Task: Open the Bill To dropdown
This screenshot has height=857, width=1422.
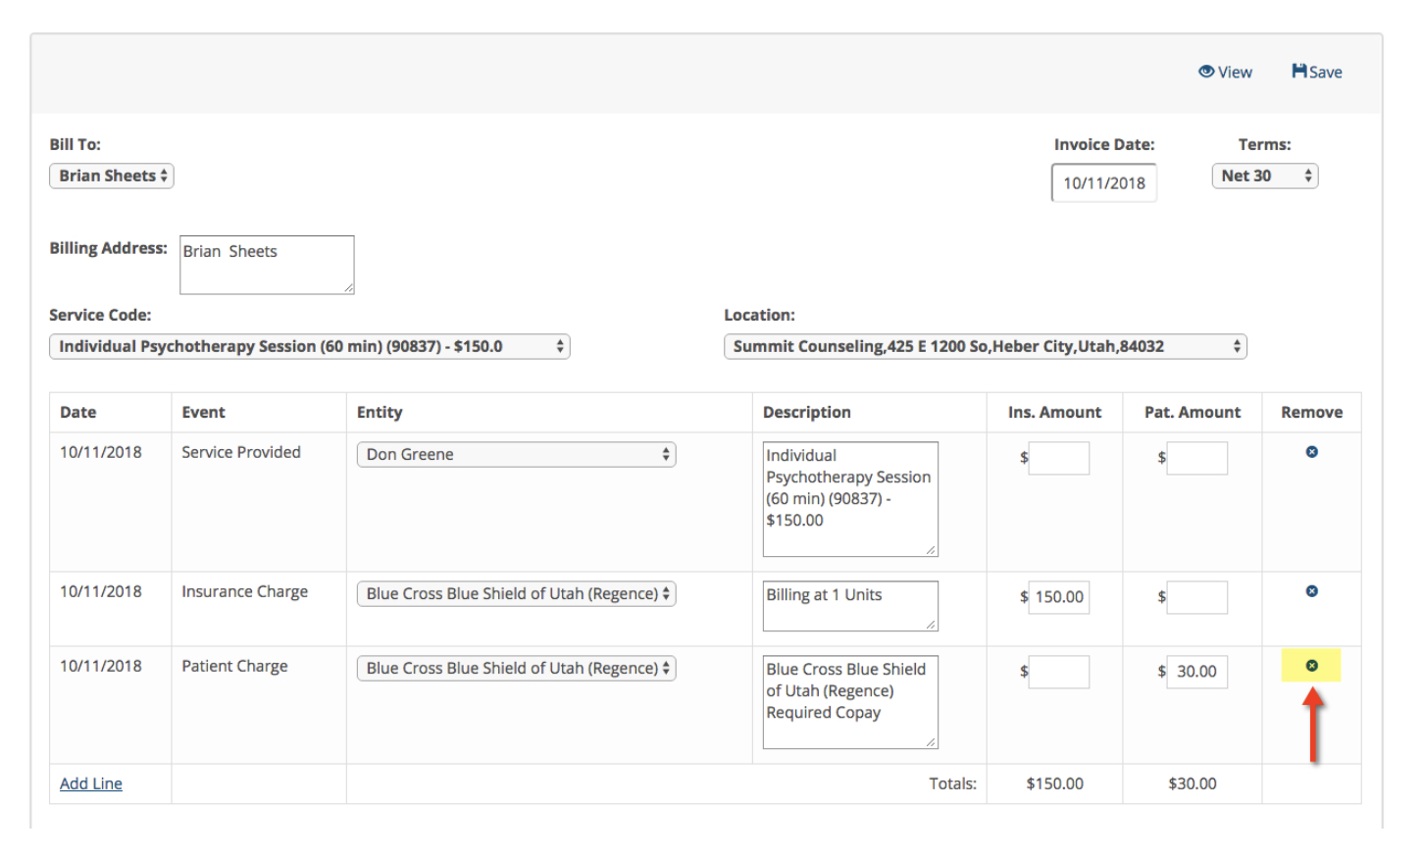Action: 111,176
